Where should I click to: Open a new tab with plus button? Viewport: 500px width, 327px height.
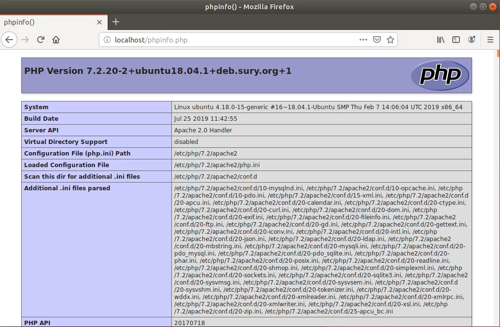tap(116, 22)
